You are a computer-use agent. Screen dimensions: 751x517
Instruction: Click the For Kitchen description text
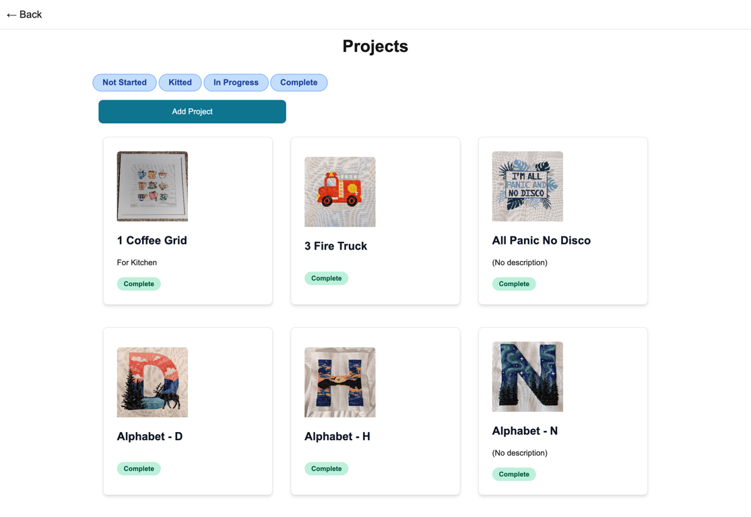137,263
